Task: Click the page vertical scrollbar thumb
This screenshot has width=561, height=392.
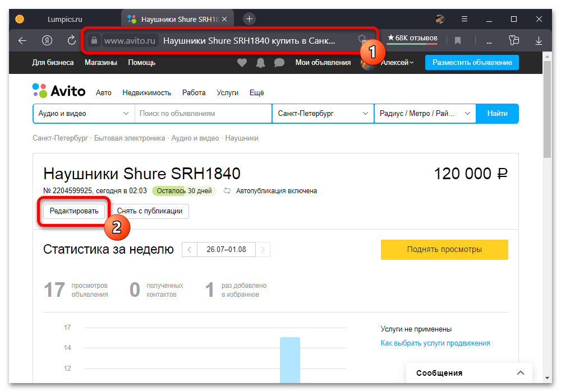Action: 547,109
